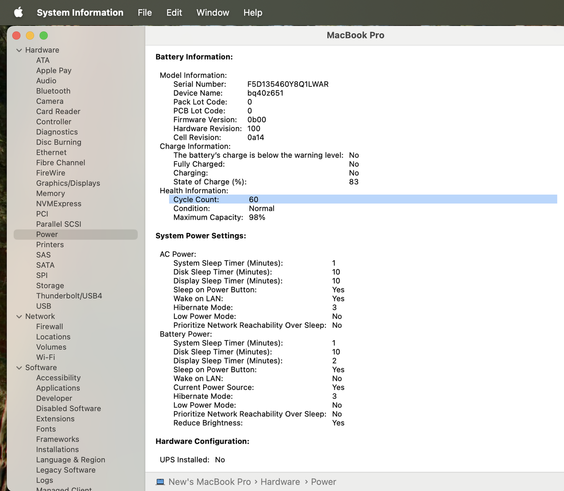Viewport: 564px width, 491px height.
Task: Select Wi-Fi under Network
Action: [45, 357]
